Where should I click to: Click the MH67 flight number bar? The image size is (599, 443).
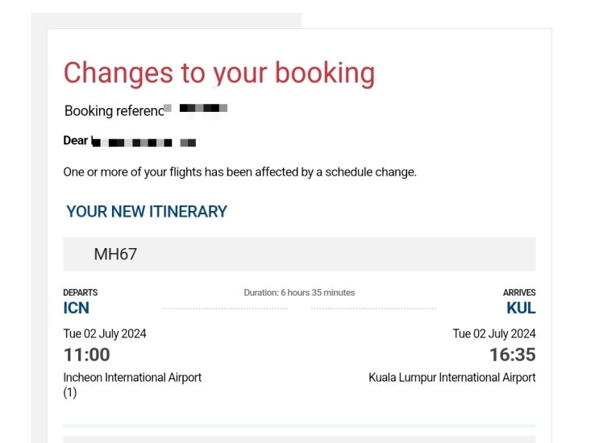[299, 255]
